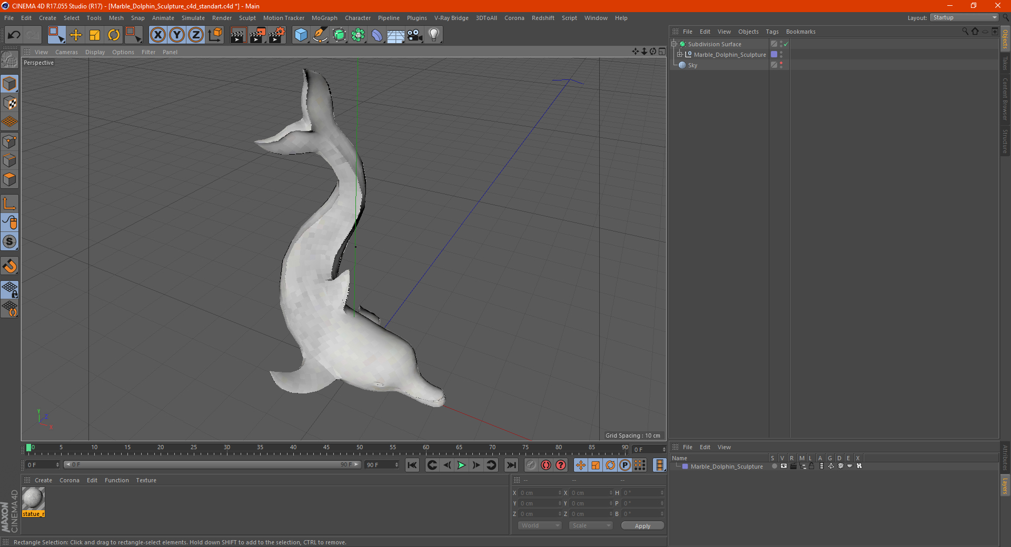Toggle Marble_Dolphin_Sculpture visibility dots
Viewport: 1011px width, 547px height.
(x=781, y=54)
